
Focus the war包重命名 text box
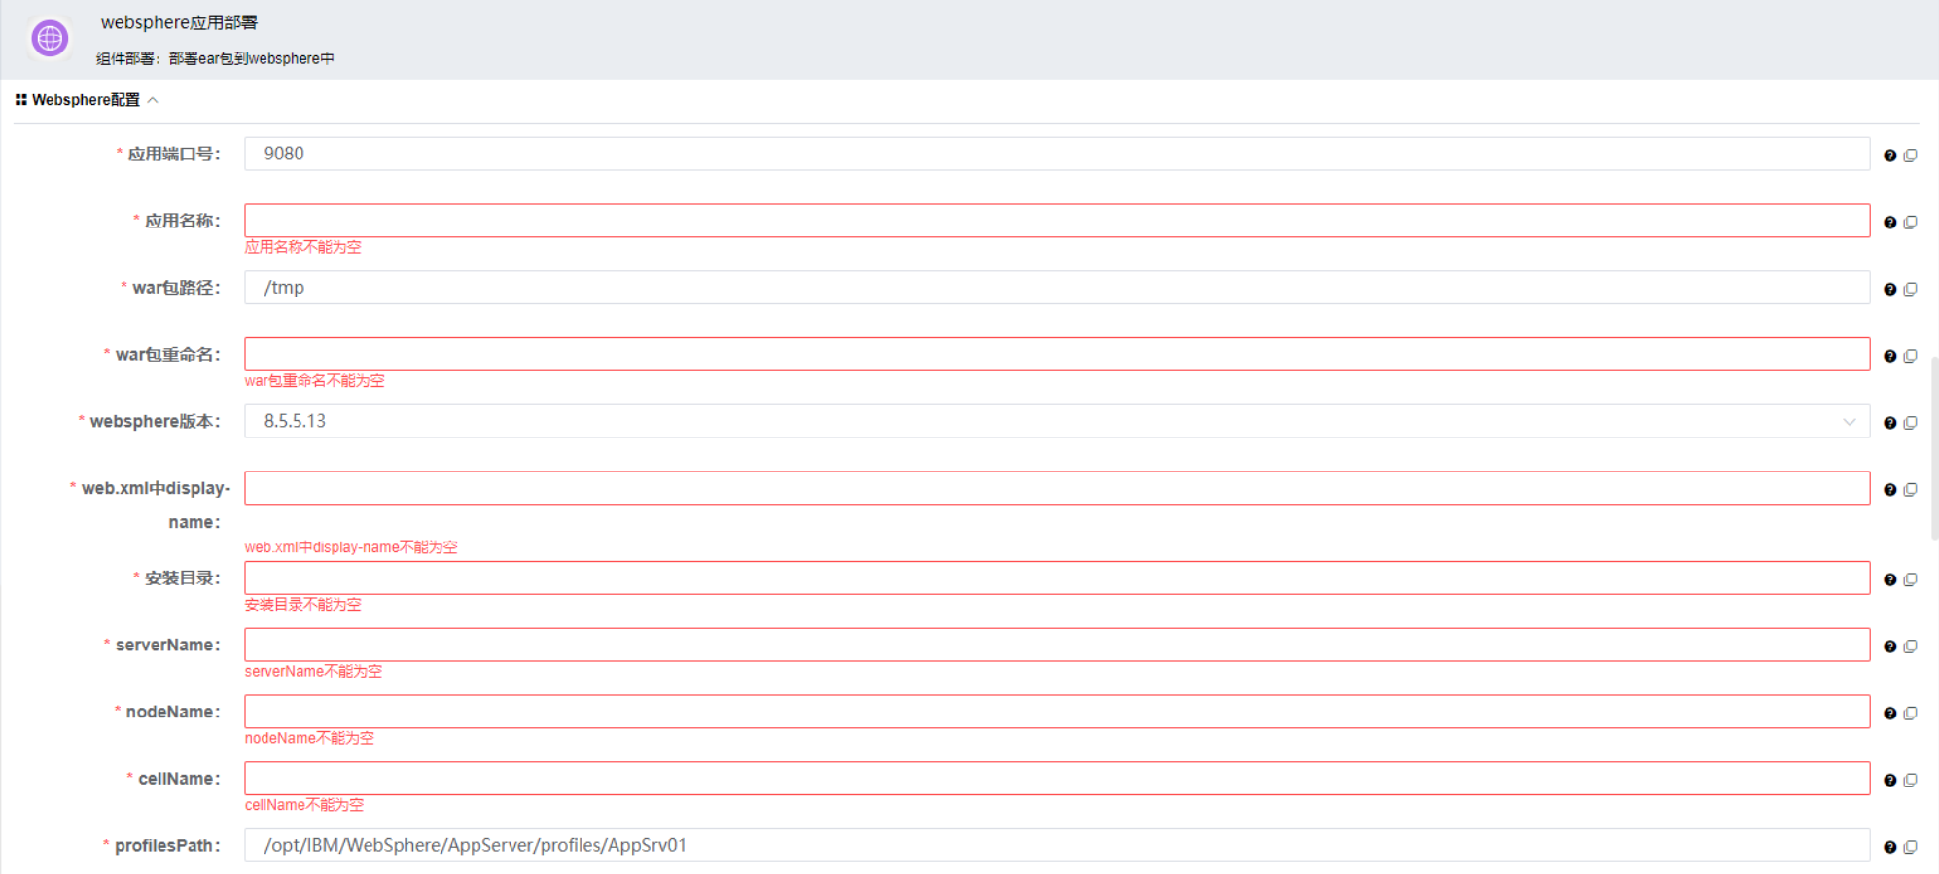tap(1056, 355)
